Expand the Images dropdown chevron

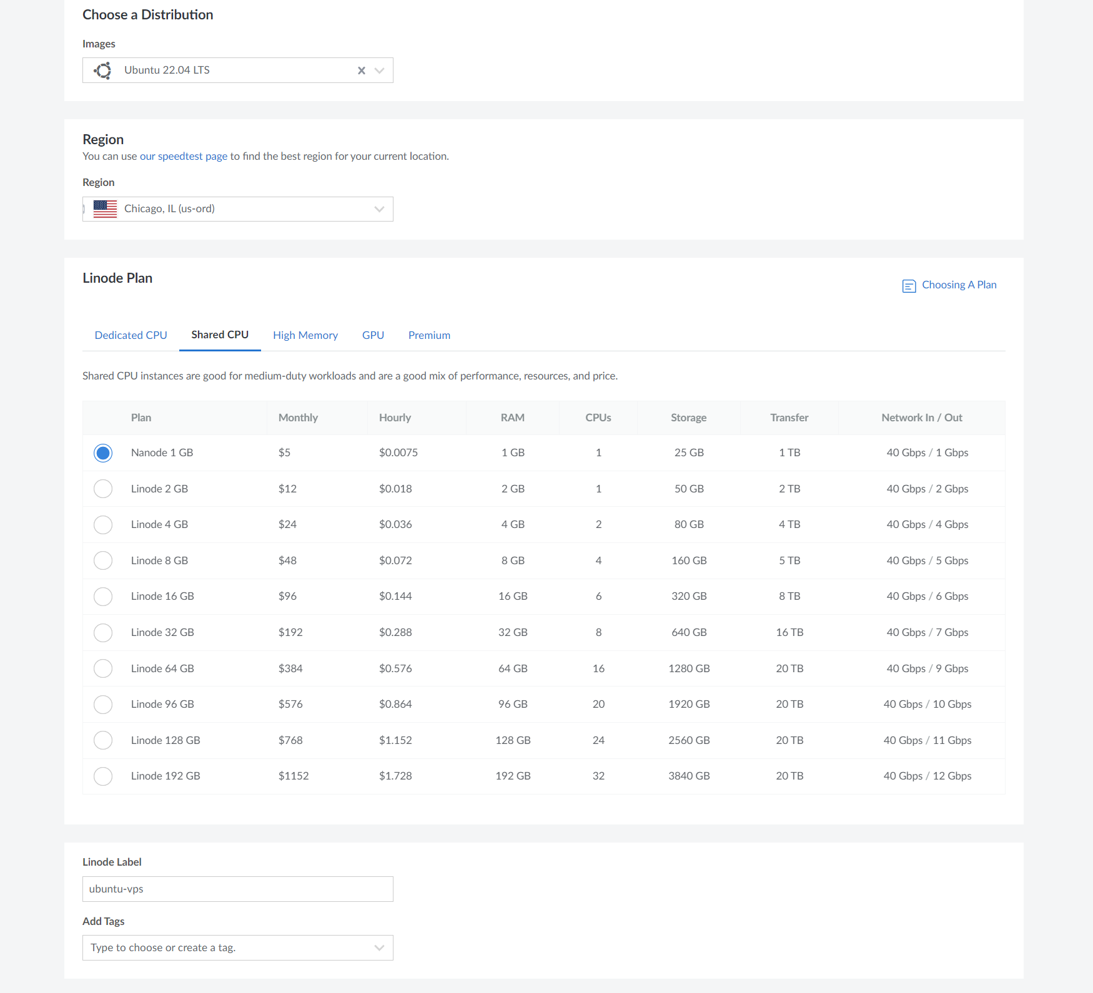pyautogui.click(x=379, y=71)
